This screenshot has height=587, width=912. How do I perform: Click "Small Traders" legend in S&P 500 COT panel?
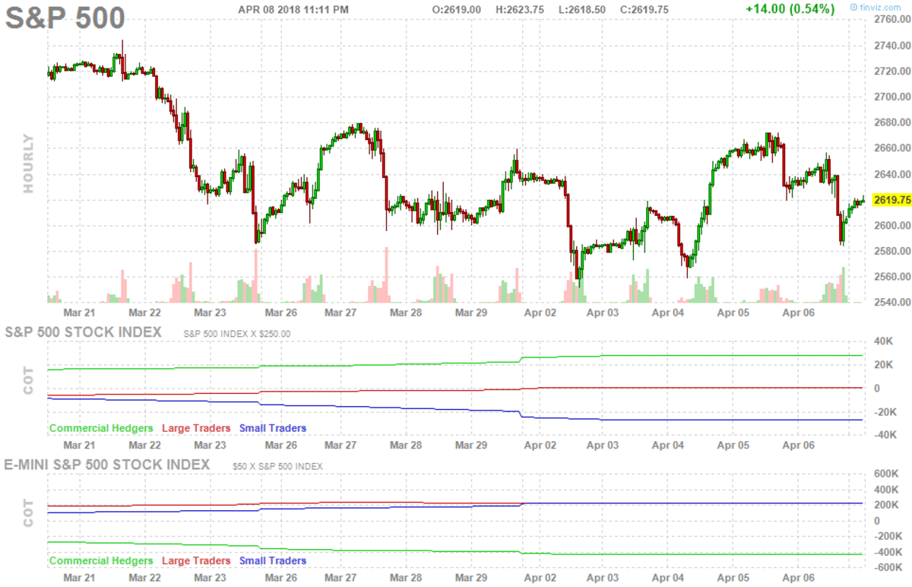(273, 428)
